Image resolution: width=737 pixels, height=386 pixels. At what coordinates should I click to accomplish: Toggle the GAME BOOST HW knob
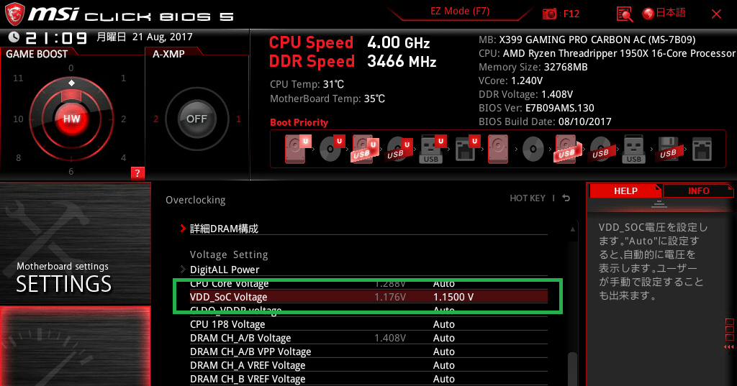pyautogui.click(x=71, y=119)
